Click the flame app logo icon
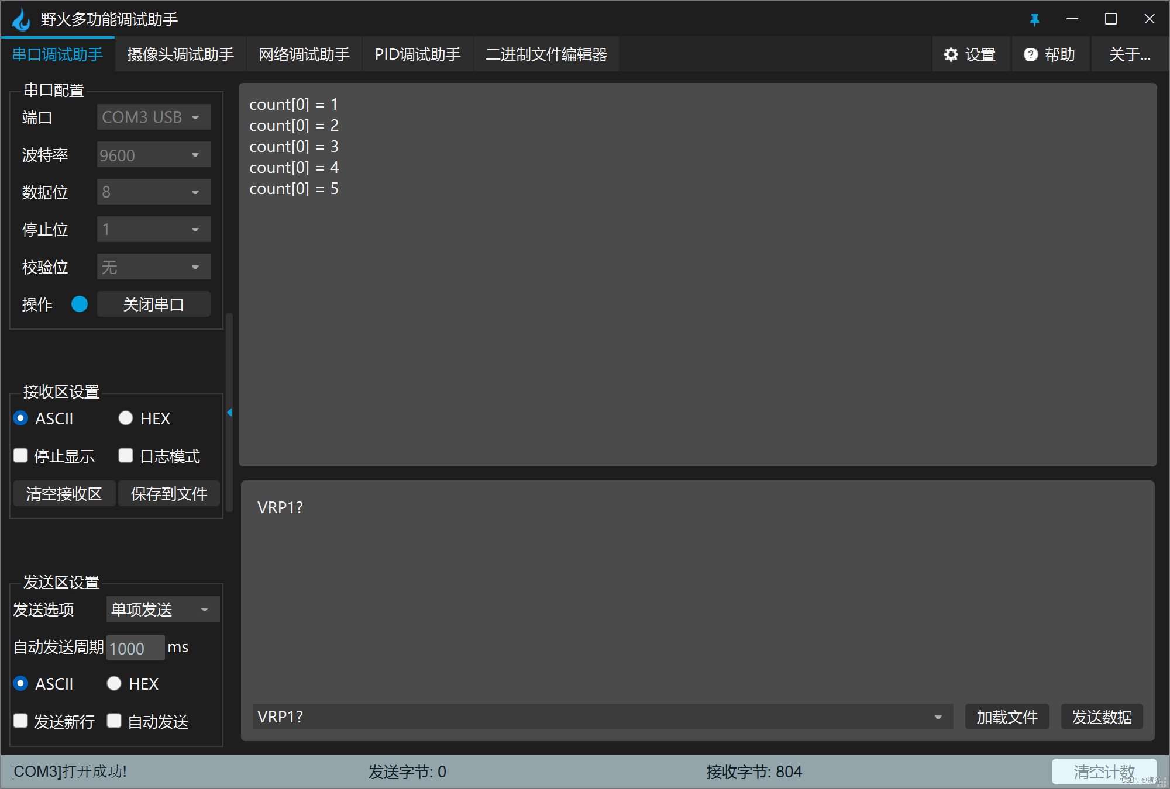 click(21, 19)
